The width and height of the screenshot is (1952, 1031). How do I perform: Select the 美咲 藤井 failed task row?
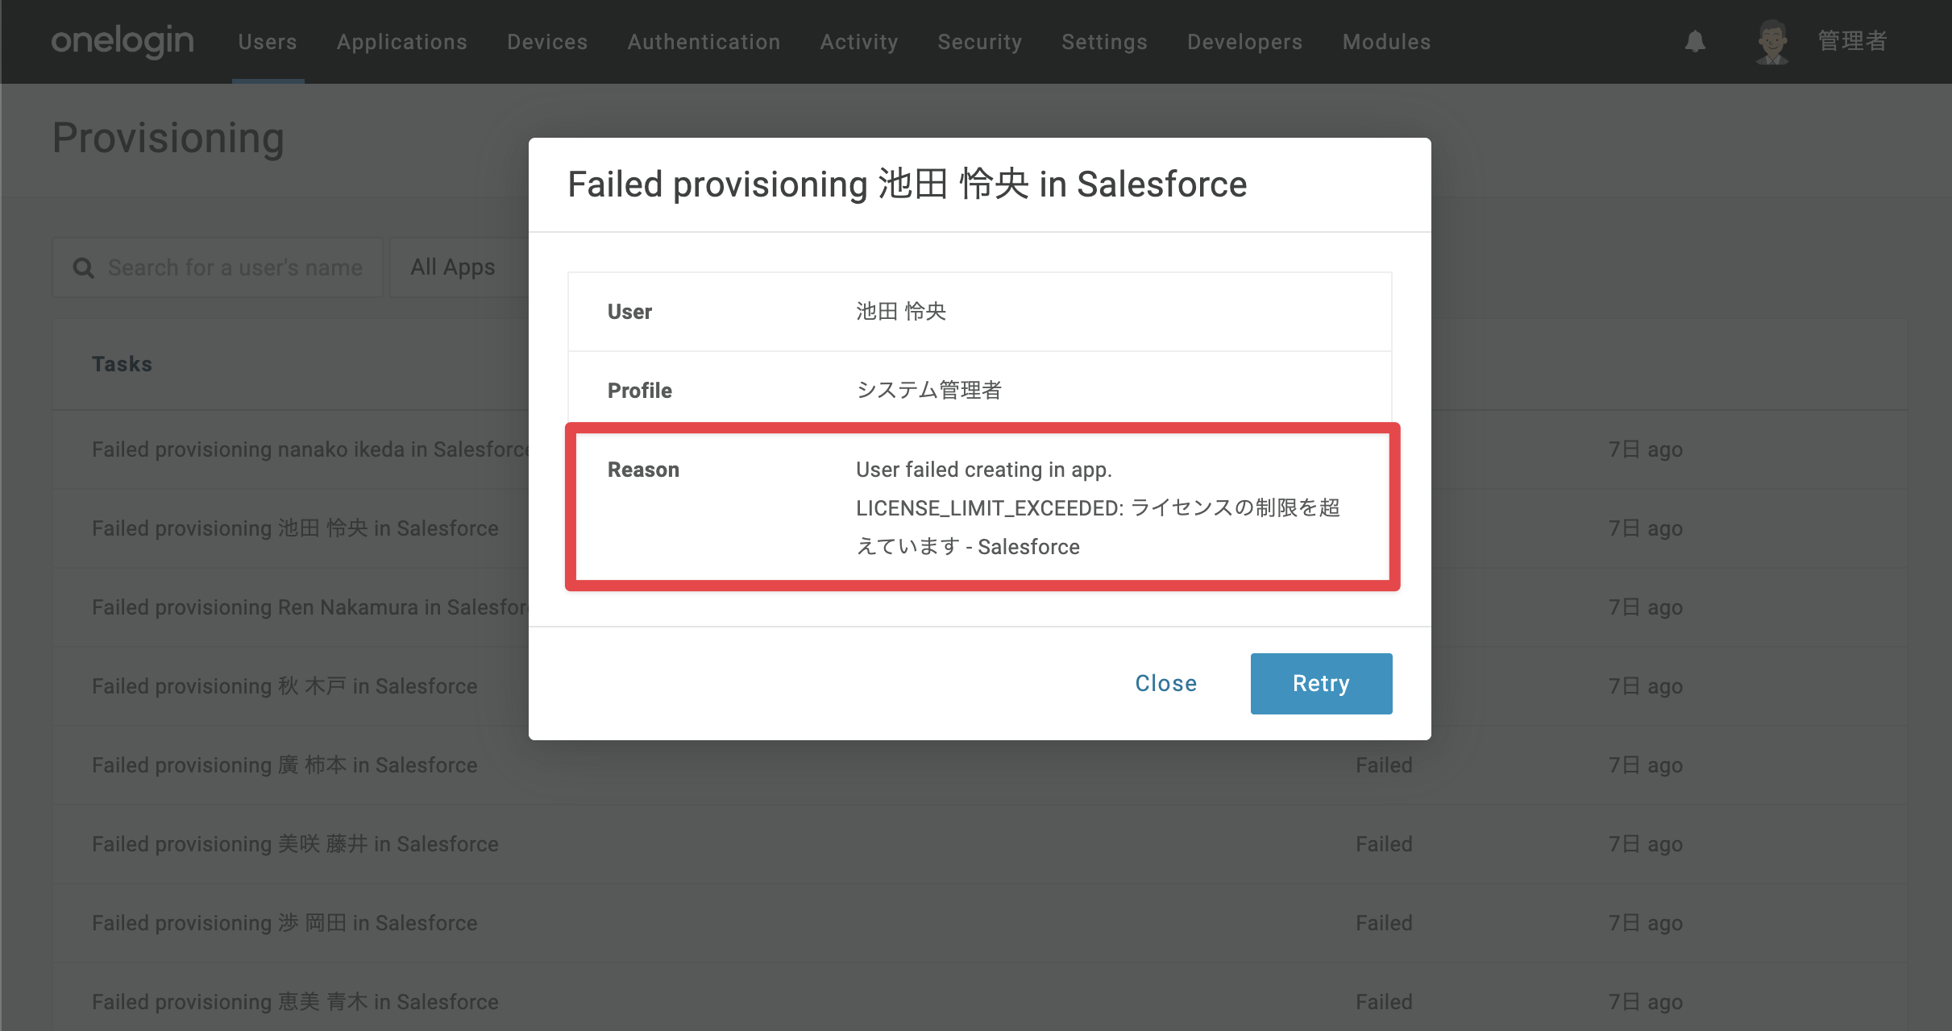[980, 844]
